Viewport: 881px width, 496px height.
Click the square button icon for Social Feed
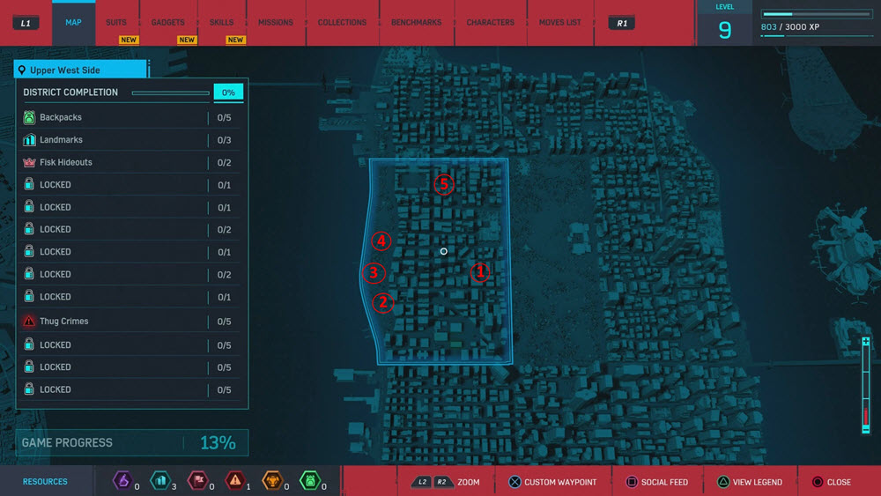click(x=632, y=482)
